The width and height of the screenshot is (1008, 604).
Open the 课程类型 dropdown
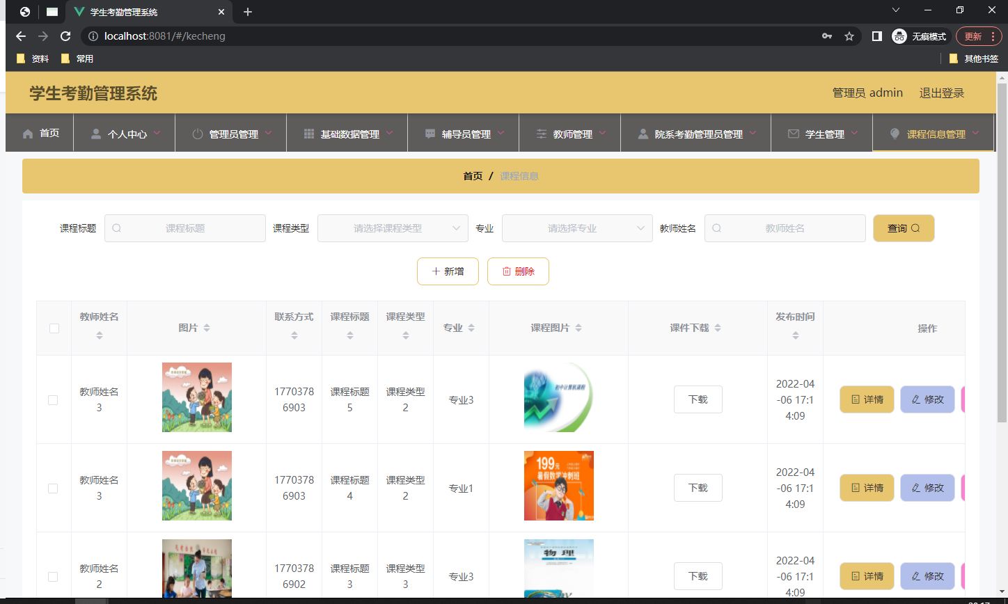tap(393, 228)
